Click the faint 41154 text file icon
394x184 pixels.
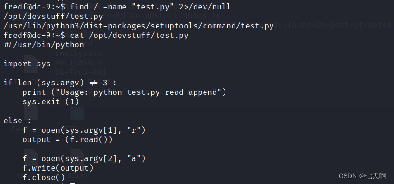click(x=31, y=157)
